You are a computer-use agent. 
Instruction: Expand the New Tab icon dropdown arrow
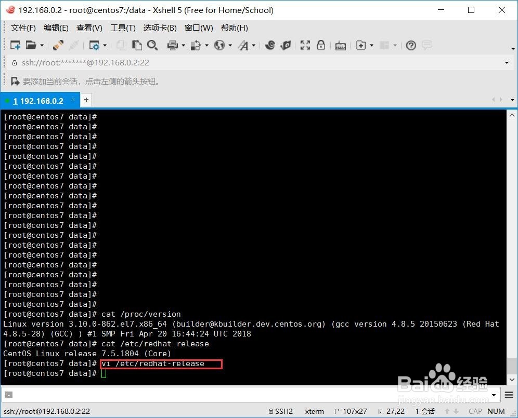[x=372, y=45]
